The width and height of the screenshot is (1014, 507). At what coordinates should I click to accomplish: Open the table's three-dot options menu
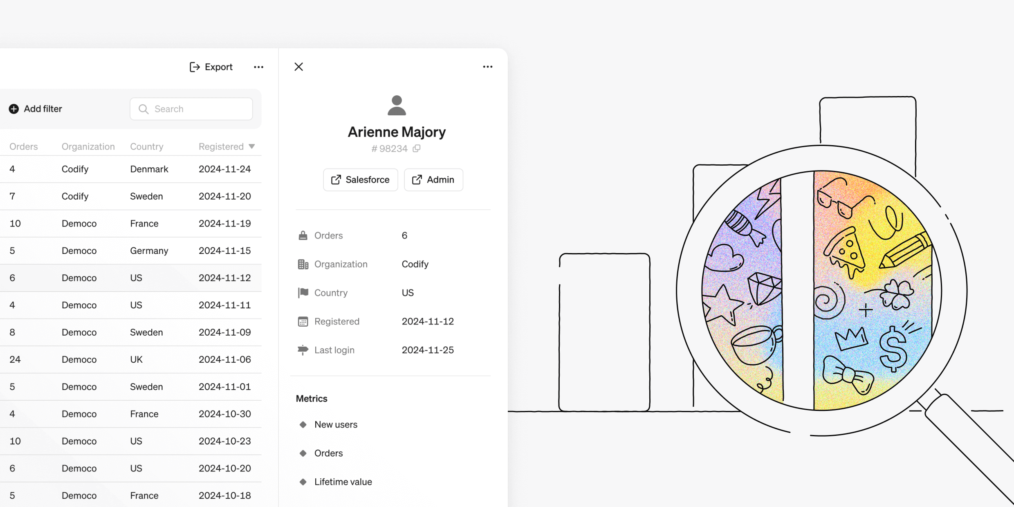[x=258, y=67]
